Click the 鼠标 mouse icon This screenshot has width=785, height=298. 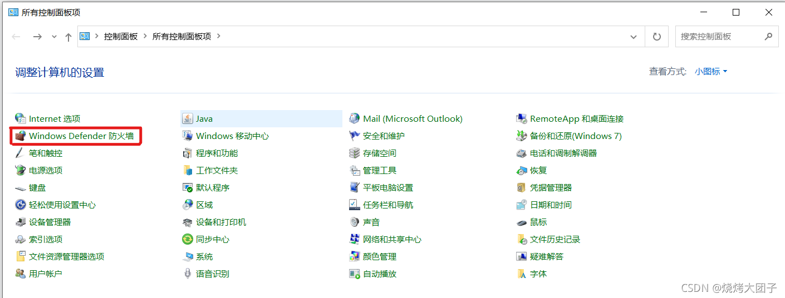[522, 222]
